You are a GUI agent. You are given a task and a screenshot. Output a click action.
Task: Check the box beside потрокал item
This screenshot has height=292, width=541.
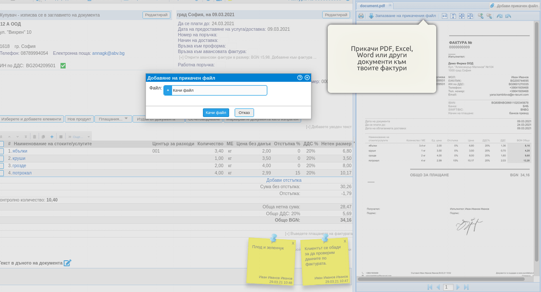point(1,173)
